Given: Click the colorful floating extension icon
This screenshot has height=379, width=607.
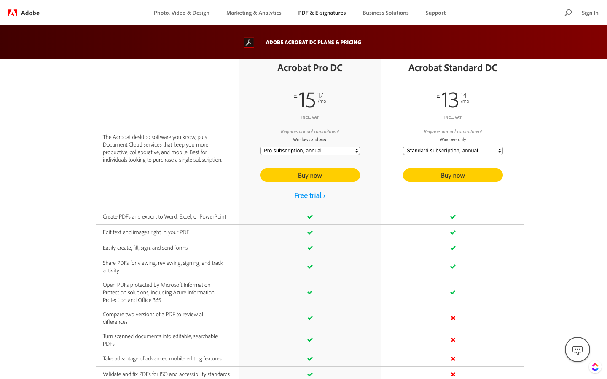Looking at the screenshot, I should [x=595, y=367].
